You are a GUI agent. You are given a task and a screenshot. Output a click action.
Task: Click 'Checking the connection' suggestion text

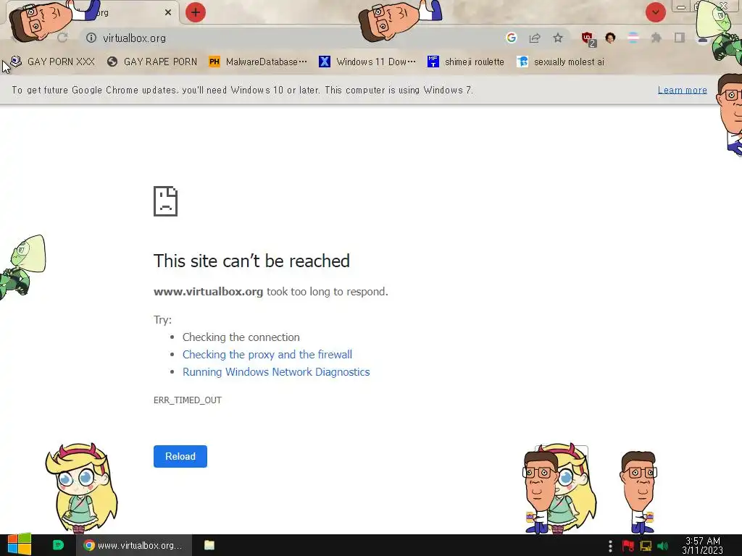click(x=241, y=337)
